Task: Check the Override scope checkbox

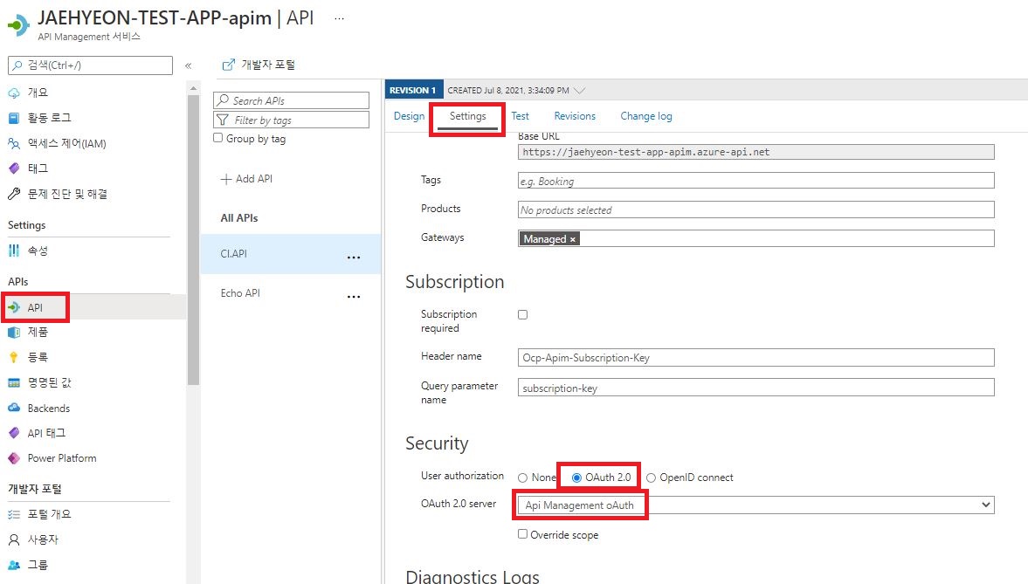Action: pyautogui.click(x=522, y=534)
